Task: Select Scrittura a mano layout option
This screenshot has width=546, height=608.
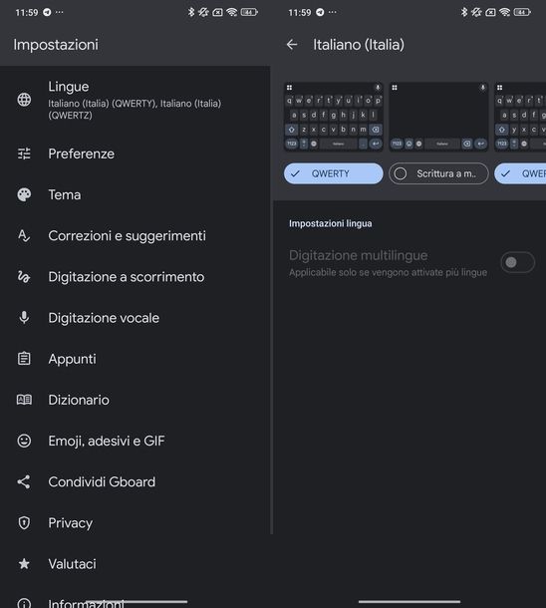Action: pos(438,173)
